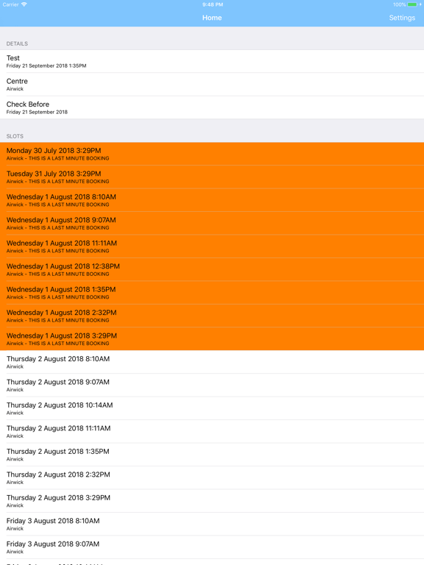Choose Wednesday 1 August 2018 9:07AM slot
424x565 pixels.
[212, 223]
